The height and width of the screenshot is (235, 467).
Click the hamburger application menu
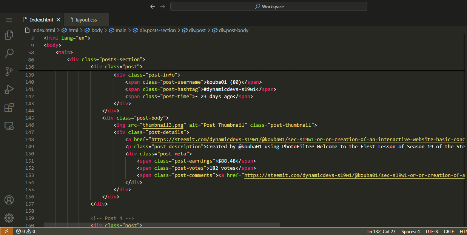point(9,20)
